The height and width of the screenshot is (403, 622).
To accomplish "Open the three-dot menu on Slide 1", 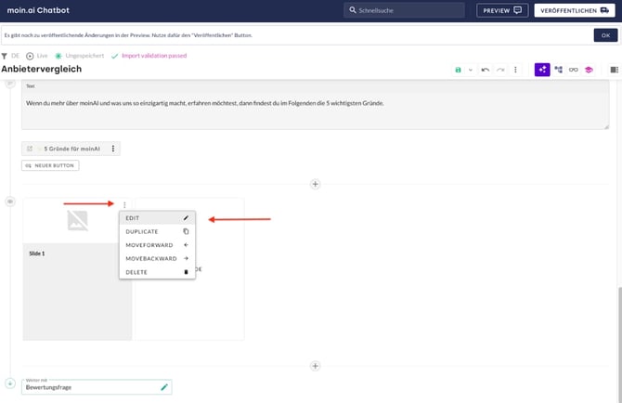I will click(124, 205).
